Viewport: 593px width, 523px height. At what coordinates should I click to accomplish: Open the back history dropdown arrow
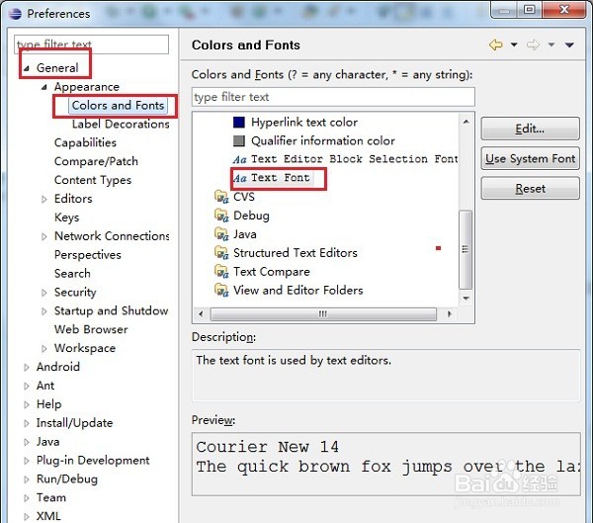[514, 44]
